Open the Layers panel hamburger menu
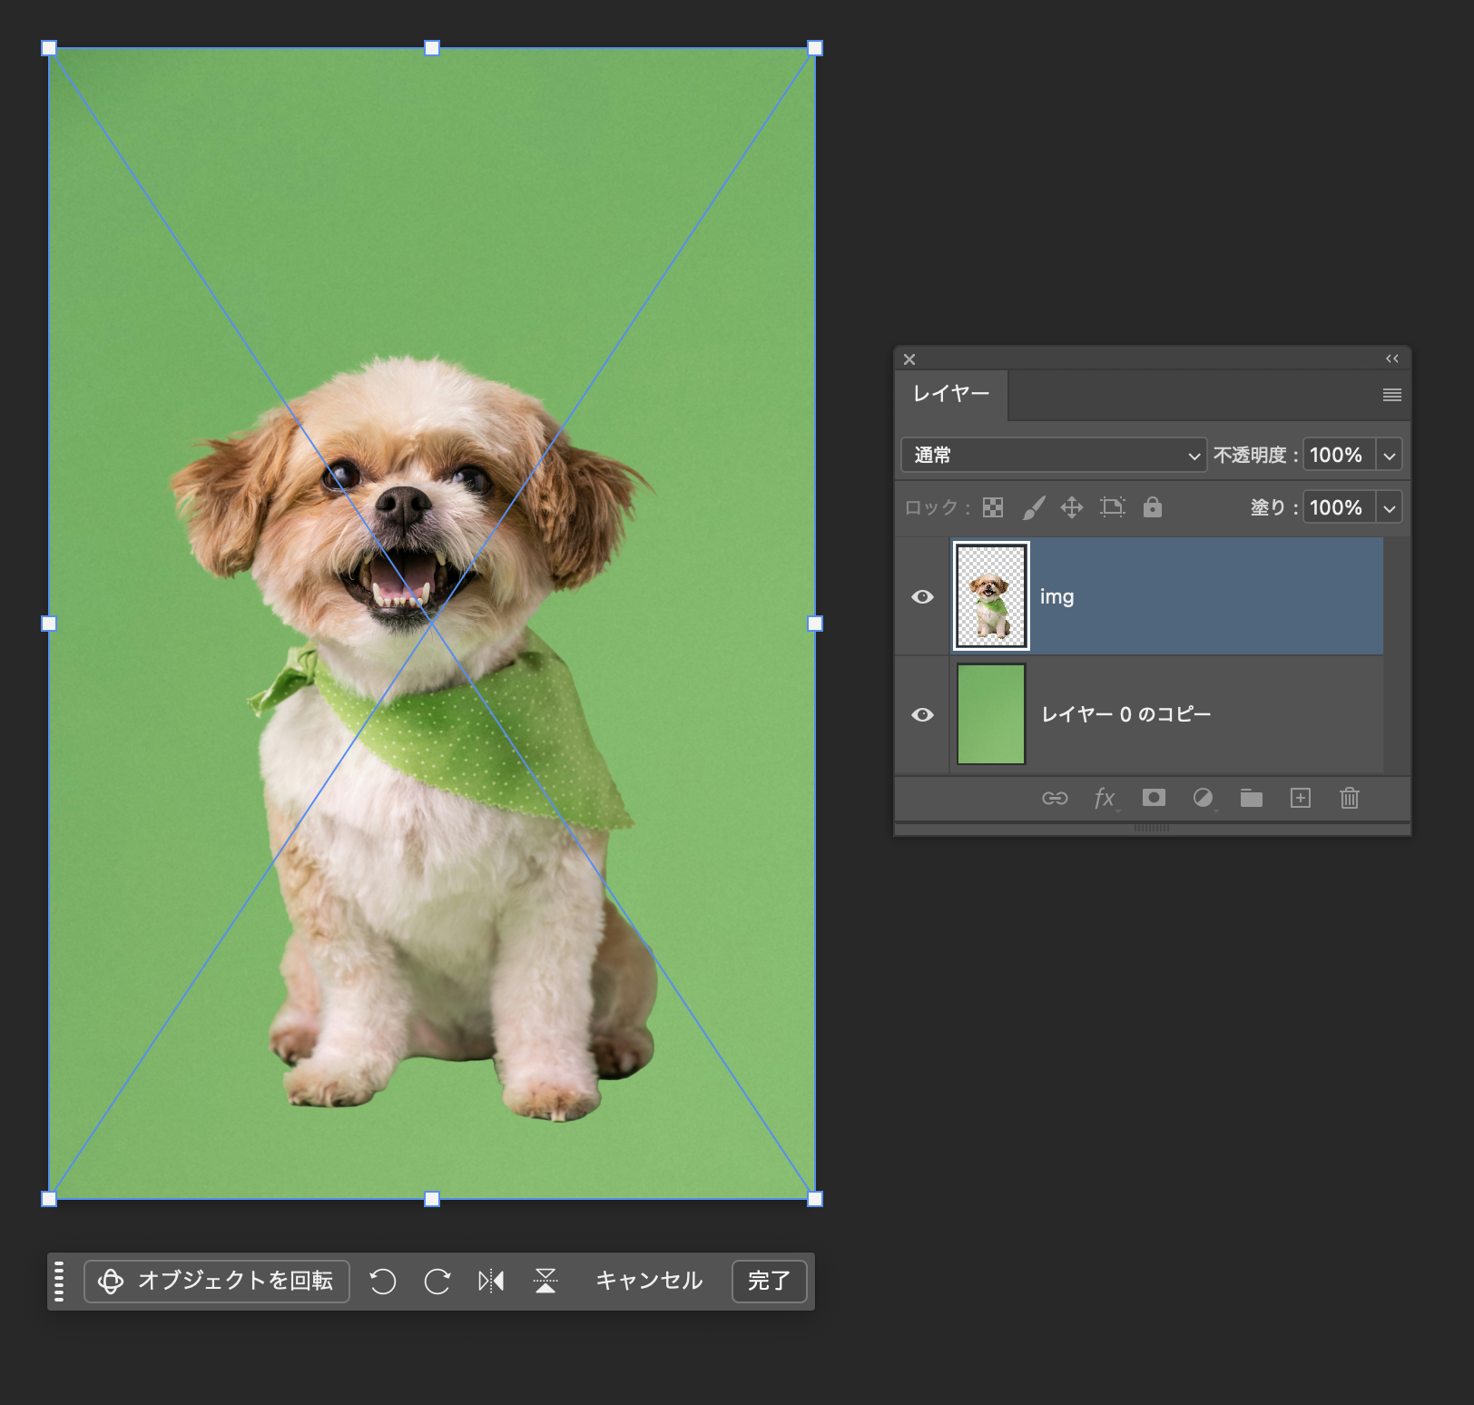 tap(1391, 395)
